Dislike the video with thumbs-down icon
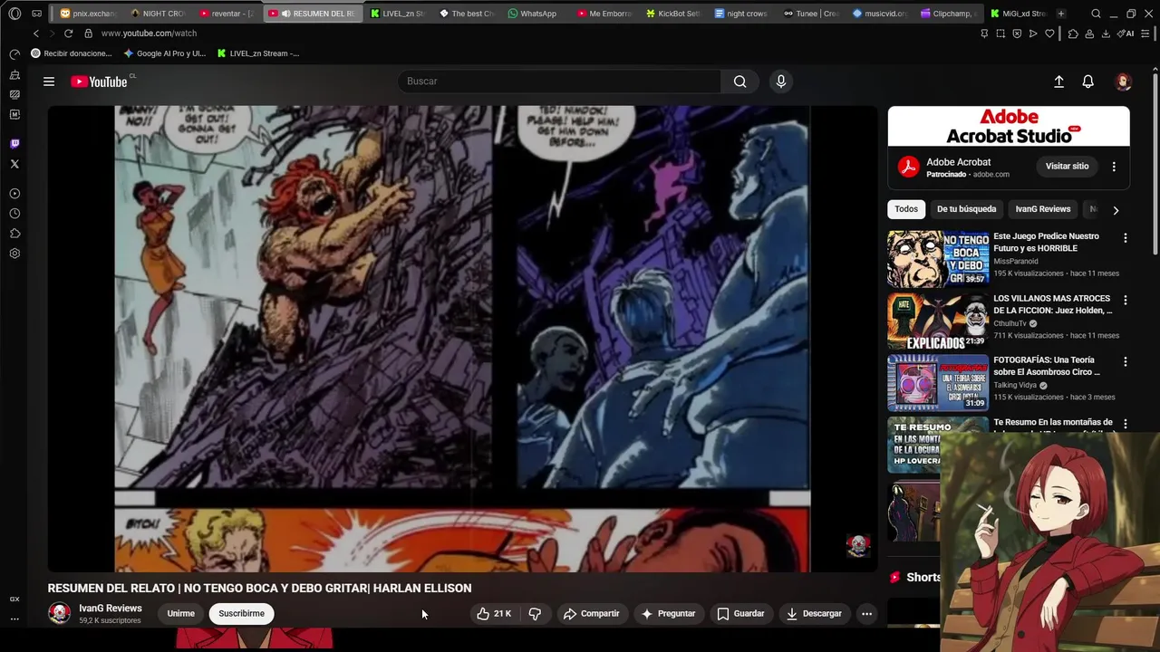This screenshot has width=1160, height=652. tap(535, 614)
